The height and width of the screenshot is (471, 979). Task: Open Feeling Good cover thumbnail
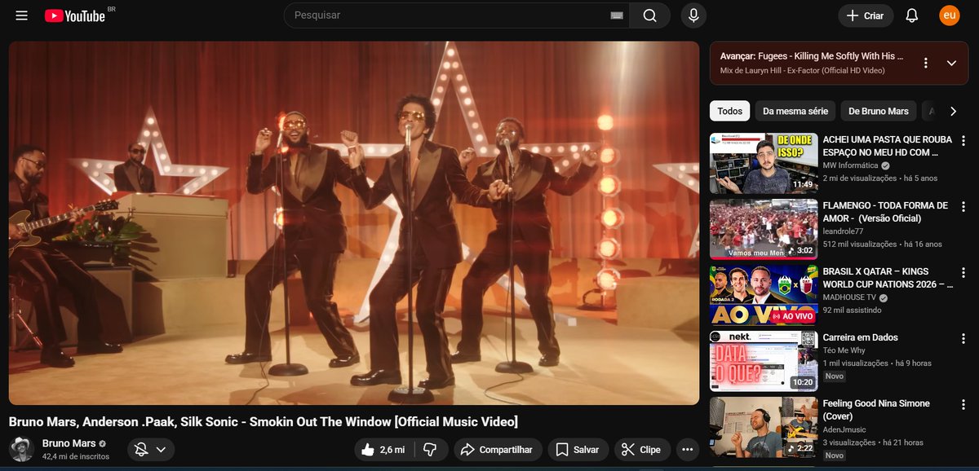point(764,427)
